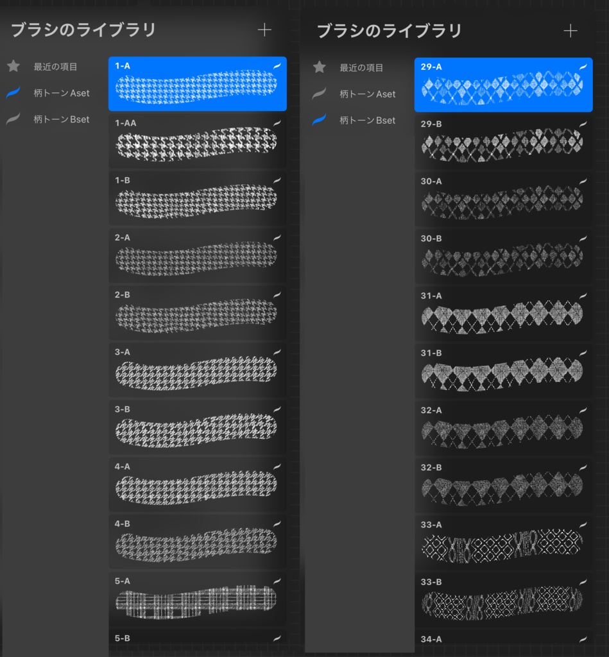609x657 pixels.
Task: Deselect the highlighted brush 29-A
Action: pos(502,83)
